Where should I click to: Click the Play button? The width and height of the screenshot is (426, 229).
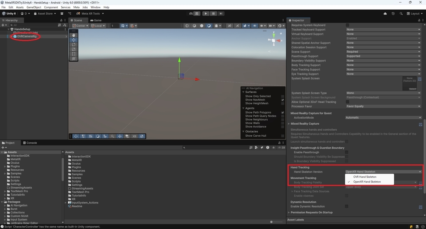(206, 13)
